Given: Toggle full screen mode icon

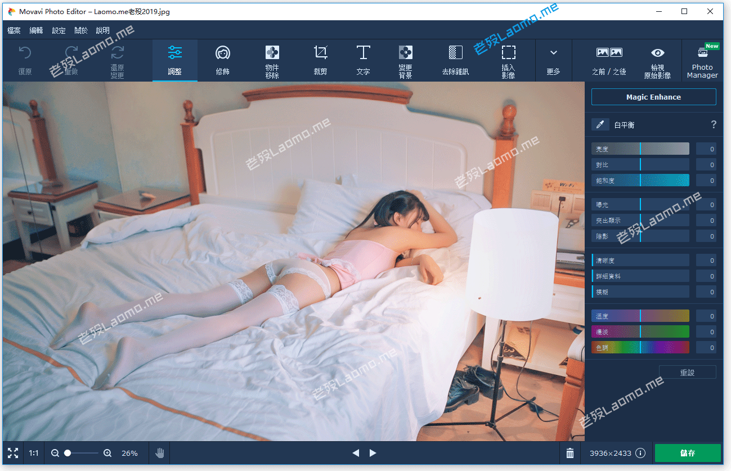Looking at the screenshot, I should coord(13,453).
